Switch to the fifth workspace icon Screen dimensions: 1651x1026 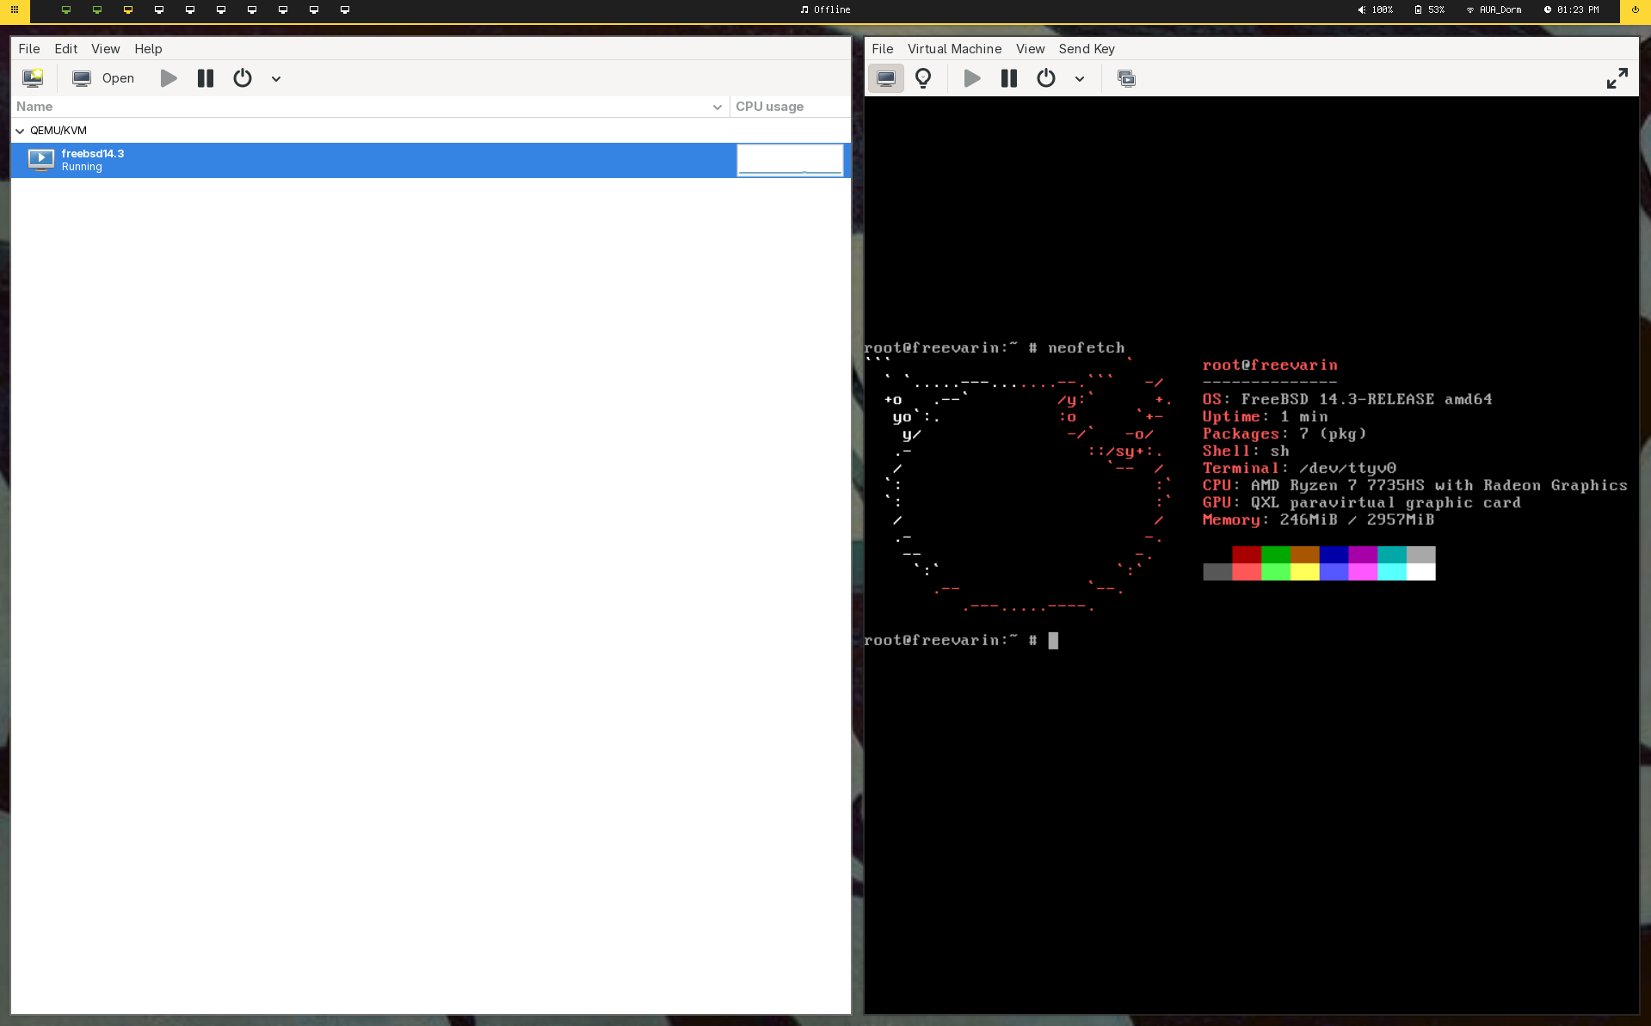tap(190, 10)
